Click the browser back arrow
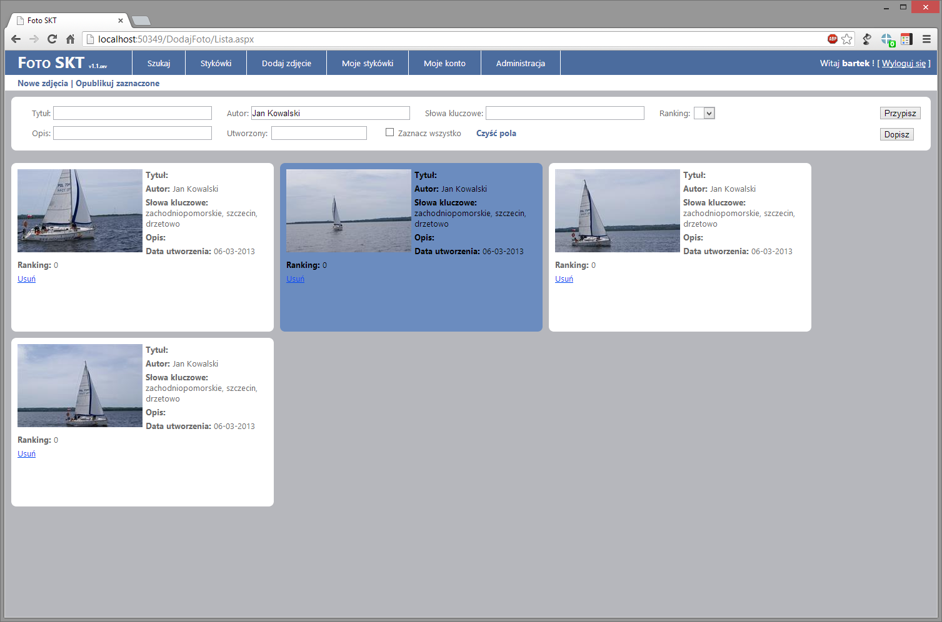 coord(16,39)
